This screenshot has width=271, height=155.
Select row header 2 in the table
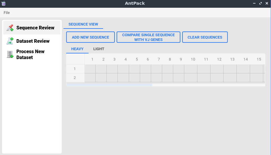point(75,78)
